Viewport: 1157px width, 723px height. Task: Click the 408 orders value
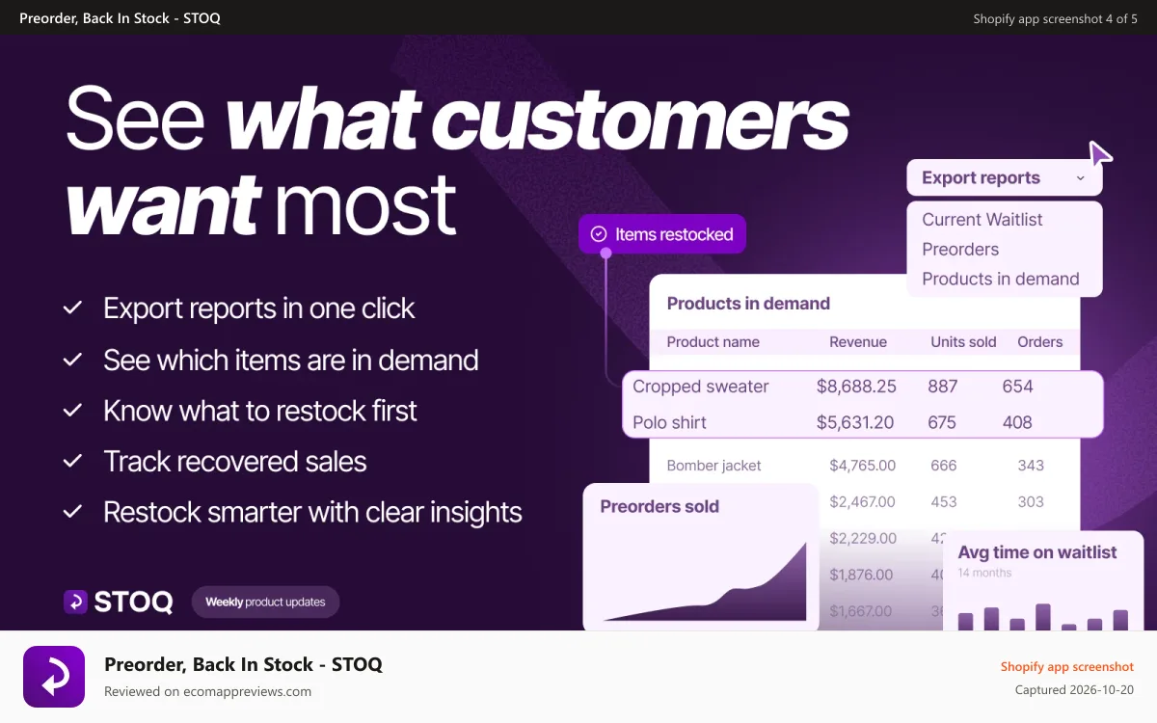tap(1017, 422)
